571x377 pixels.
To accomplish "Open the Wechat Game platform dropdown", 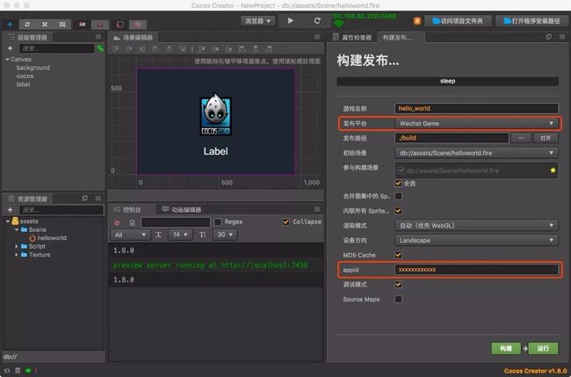I will coord(476,124).
